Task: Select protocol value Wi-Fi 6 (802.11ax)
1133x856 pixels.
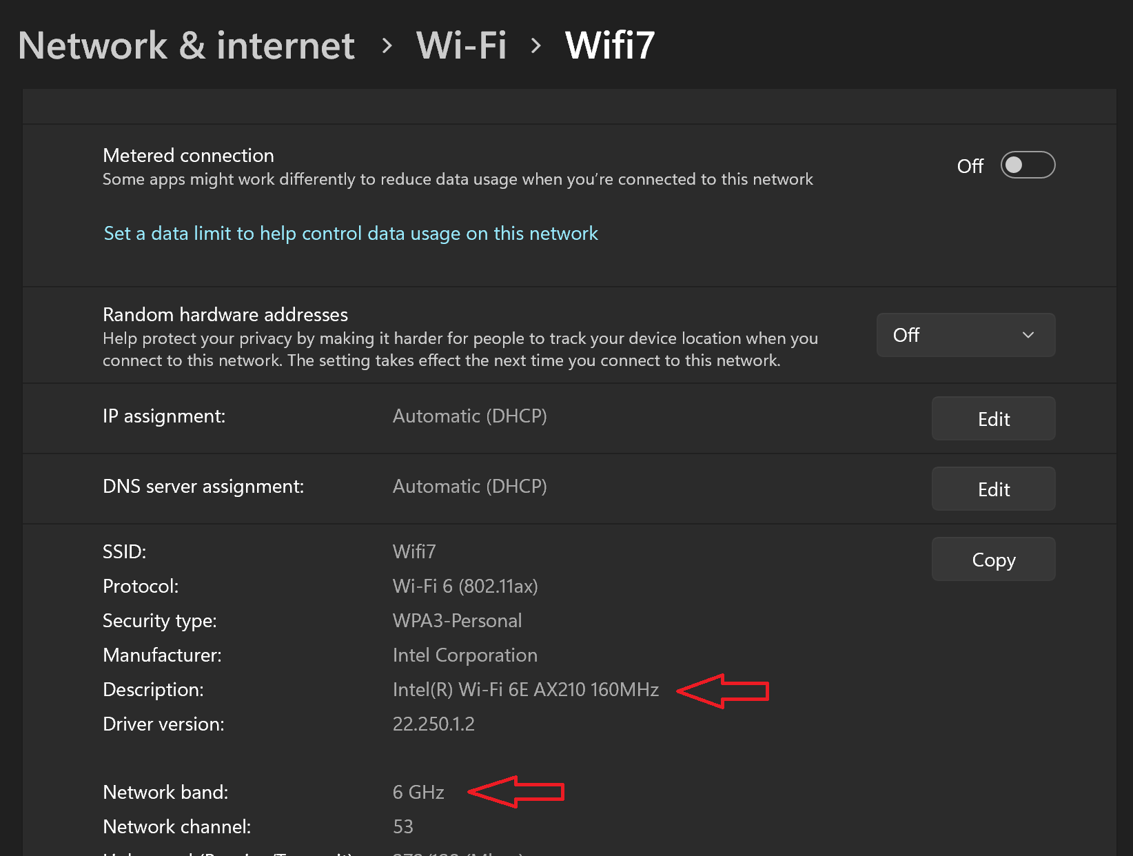Action: [x=465, y=586]
